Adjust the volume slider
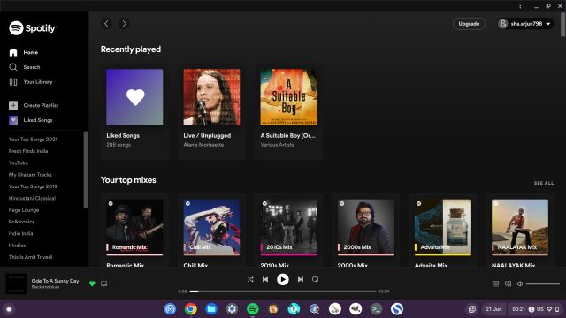 [x=542, y=284]
